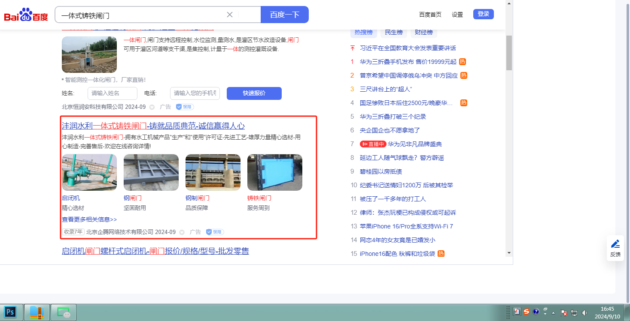This screenshot has height=321, width=630.
Task: Open the green chat window app in taskbar
Action: click(x=64, y=312)
